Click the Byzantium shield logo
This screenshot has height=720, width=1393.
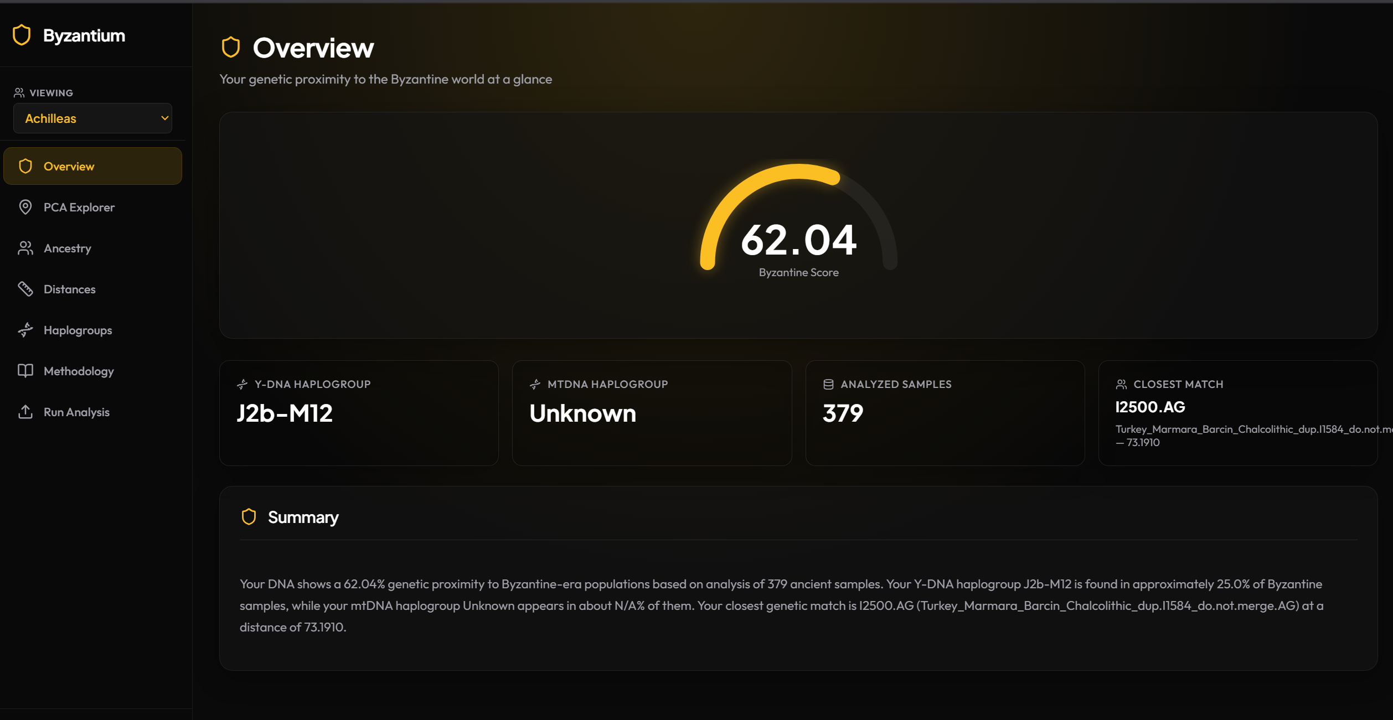22,34
